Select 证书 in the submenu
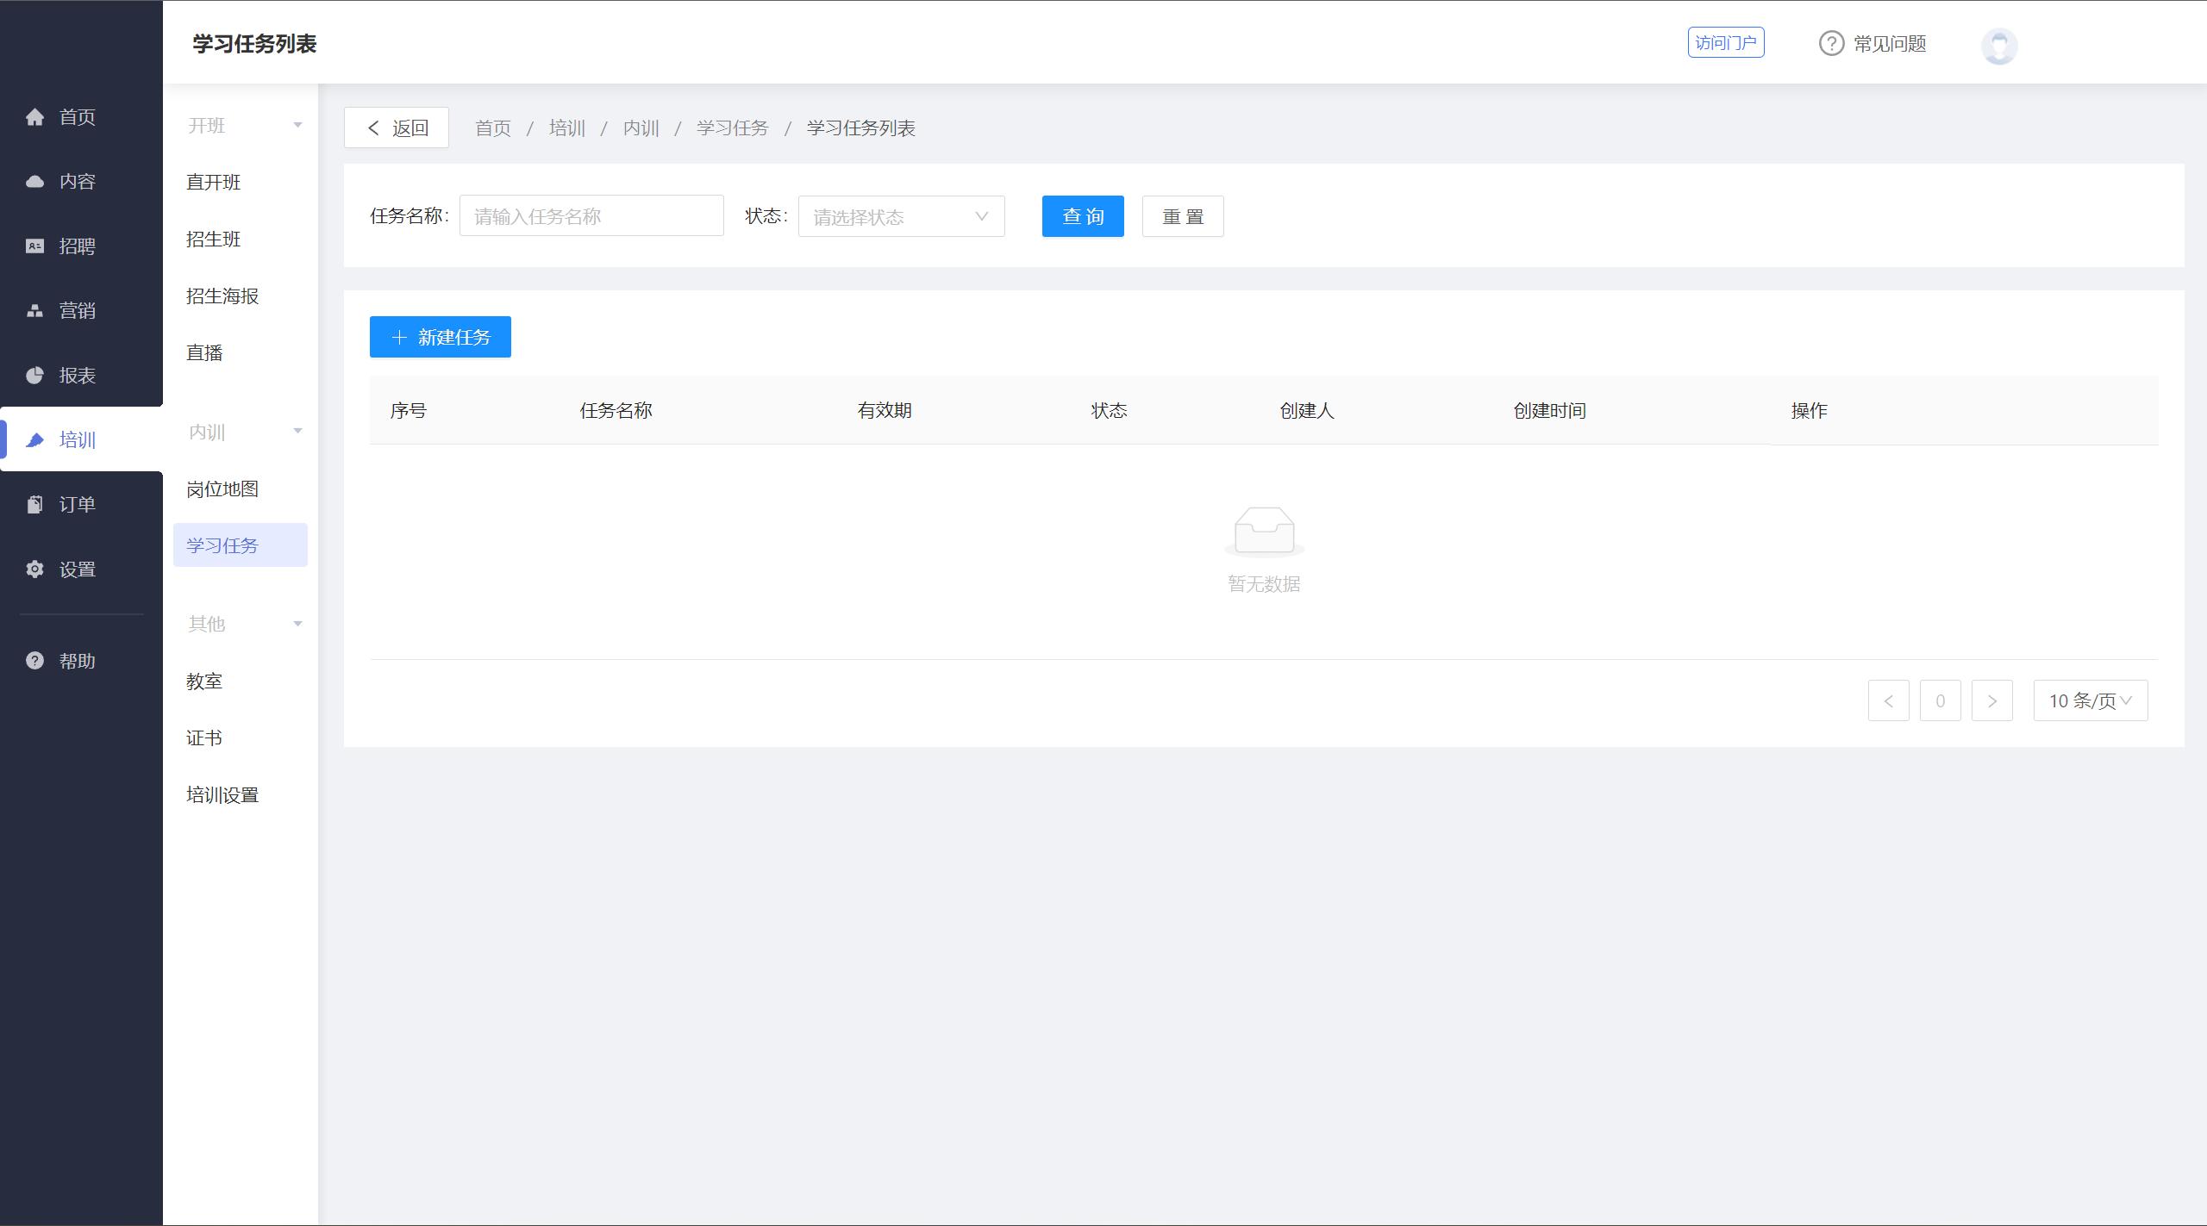This screenshot has width=2207, height=1226. [204, 738]
